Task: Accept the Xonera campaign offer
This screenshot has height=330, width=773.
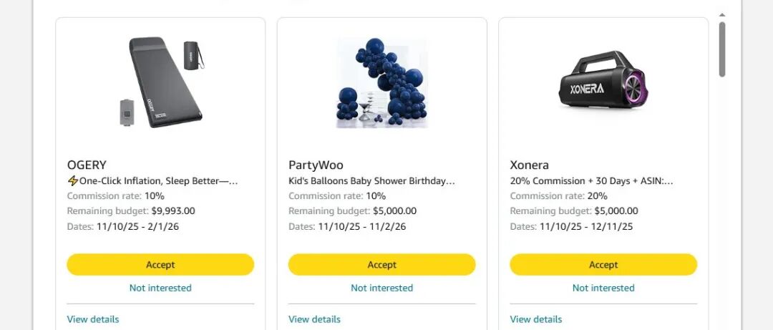Action: click(603, 264)
